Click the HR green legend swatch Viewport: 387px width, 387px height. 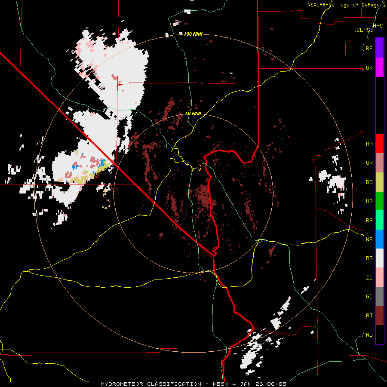click(380, 201)
